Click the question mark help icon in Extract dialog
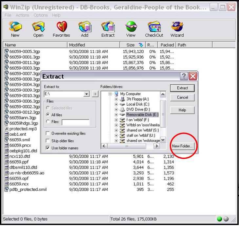Screen dimensions: 239x226 pos(184,76)
